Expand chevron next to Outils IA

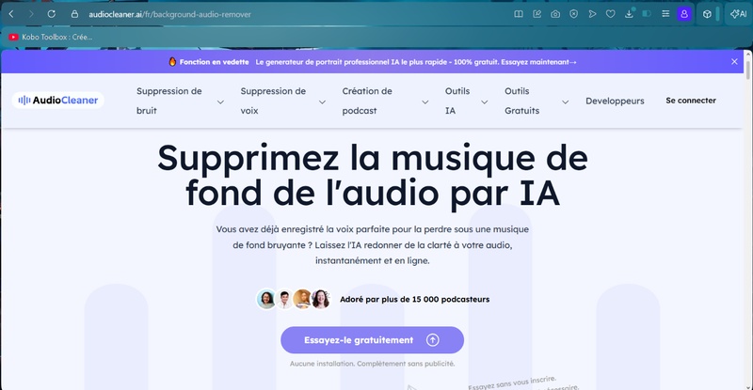click(x=485, y=101)
